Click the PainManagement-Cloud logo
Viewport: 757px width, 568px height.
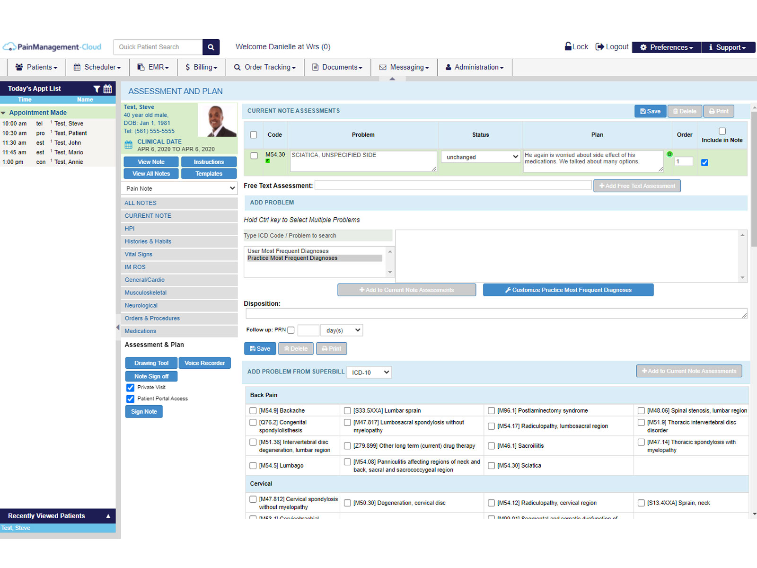pyautogui.click(x=52, y=47)
